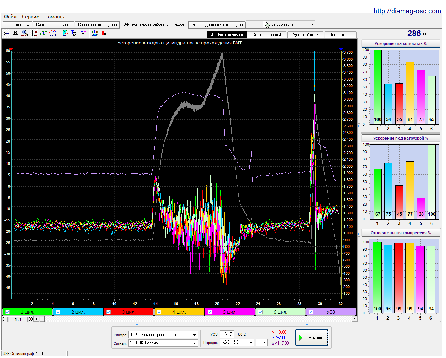Image resolution: width=446 pixels, height=358 pixels.
Task: Click the 286 об./мин RPM readout
Action: (422, 33)
